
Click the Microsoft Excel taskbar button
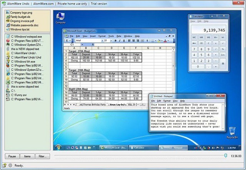pyautogui.click(x=114, y=148)
